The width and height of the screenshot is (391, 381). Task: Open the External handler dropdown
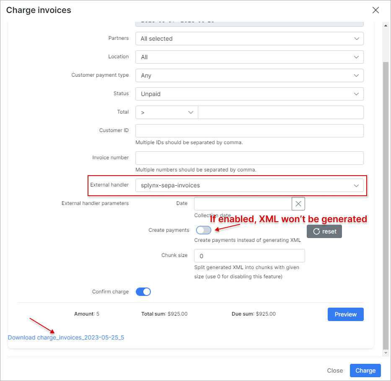click(249, 185)
